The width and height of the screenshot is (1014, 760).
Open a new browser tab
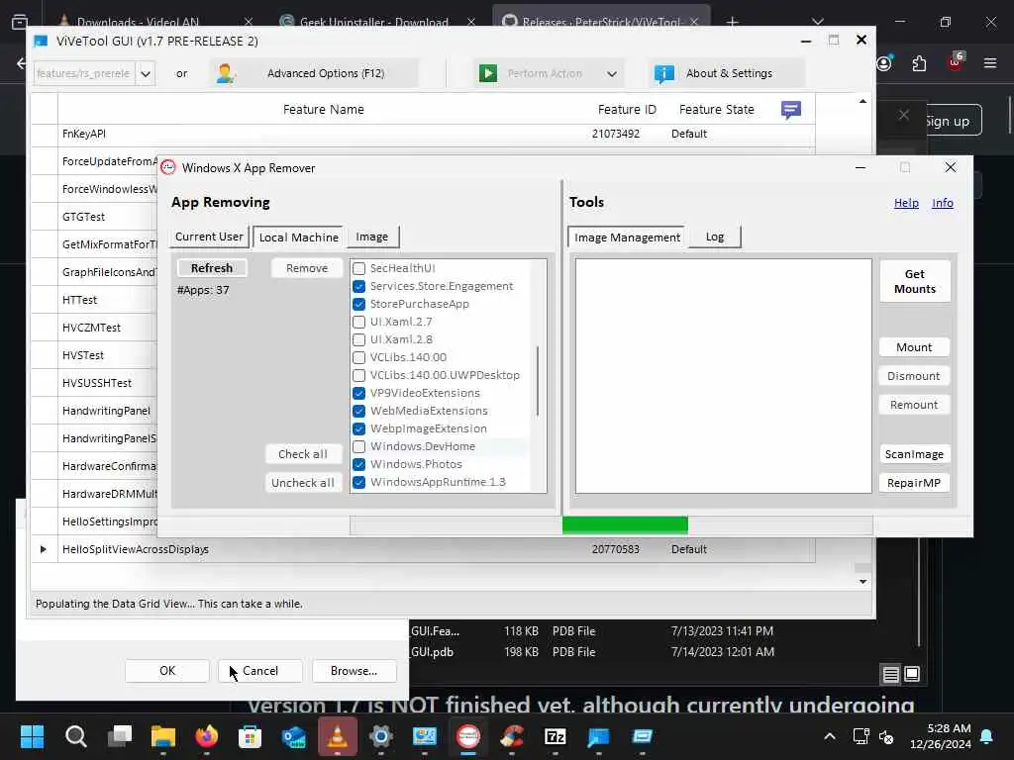pos(732,22)
